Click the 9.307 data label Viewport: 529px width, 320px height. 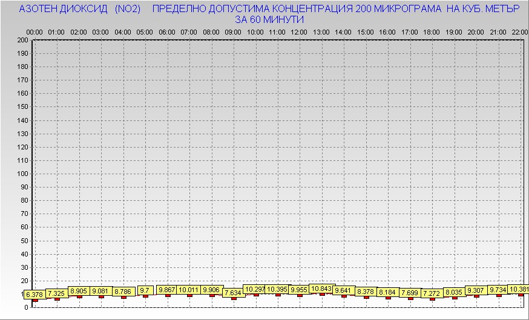point(476,290)
